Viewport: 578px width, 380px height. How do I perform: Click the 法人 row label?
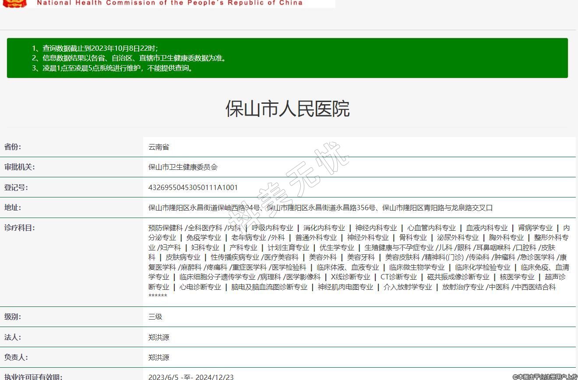13,337
